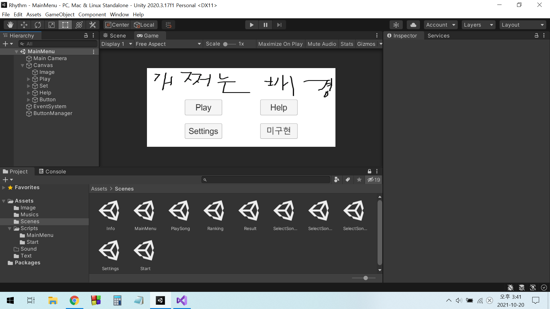Expand the Play object in Hierarchy
Screen dimensions: 550x309
(29, 79)
